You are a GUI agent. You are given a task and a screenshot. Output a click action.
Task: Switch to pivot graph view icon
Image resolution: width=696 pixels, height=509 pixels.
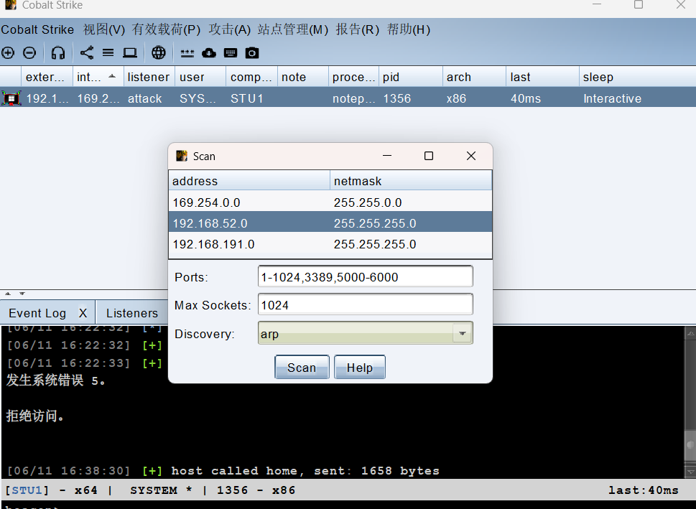tap(87, 53)
